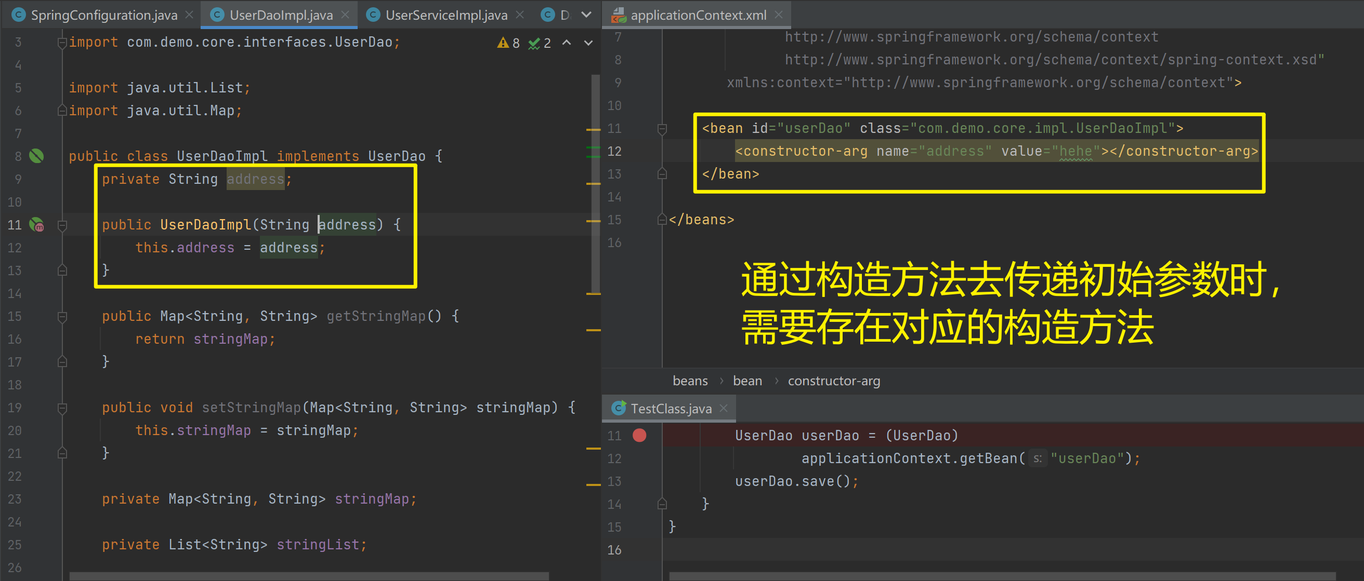1364x581 pixels.
Task: Switch to SpringConfiguration.java tab
Action: tap(104, 15)
